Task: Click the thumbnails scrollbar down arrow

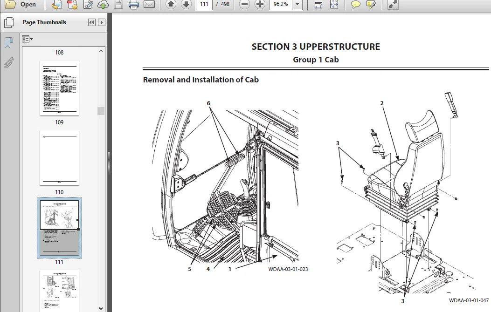Action: [x=101, y=308]
